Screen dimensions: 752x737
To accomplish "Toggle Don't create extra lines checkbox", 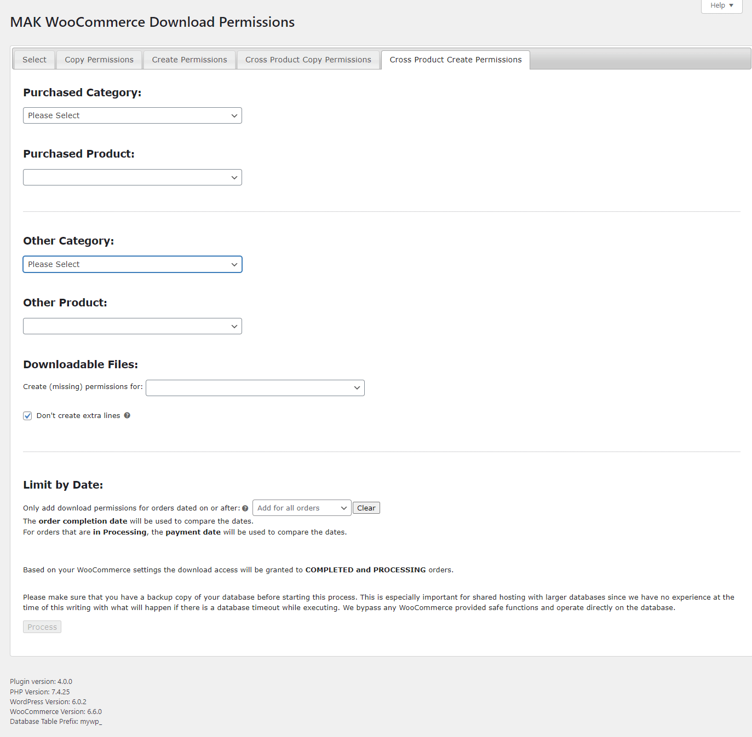I will (x=27, y=416).
